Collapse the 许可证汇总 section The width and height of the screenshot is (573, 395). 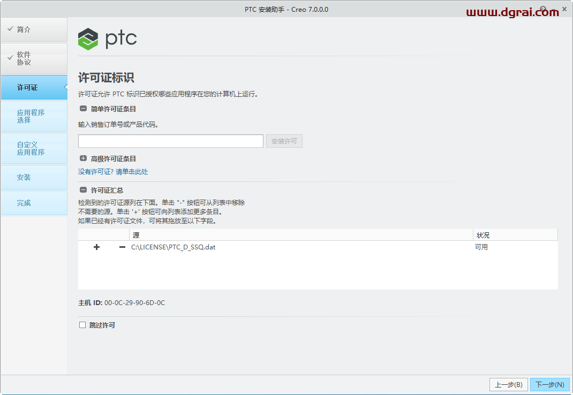point(84,190)
